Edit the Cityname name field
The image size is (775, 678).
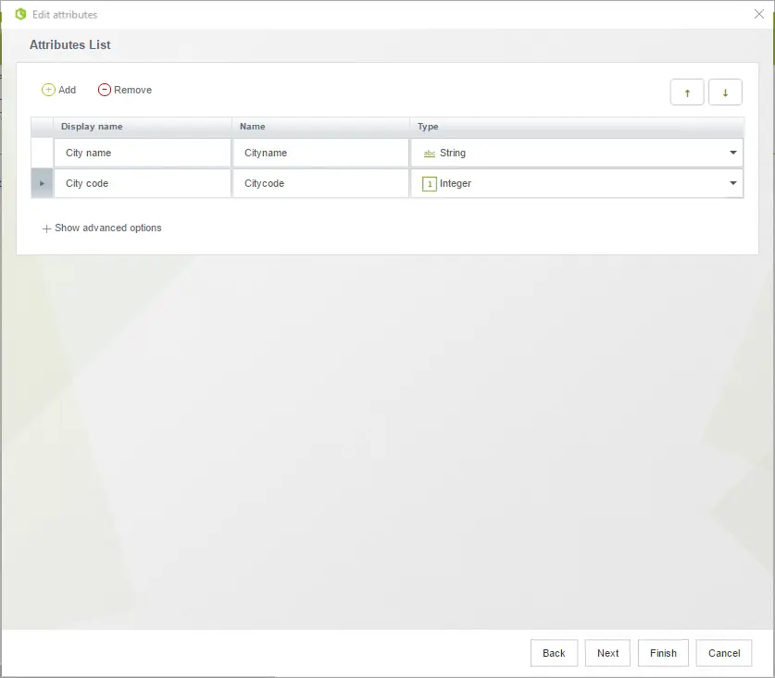point(320,153)
